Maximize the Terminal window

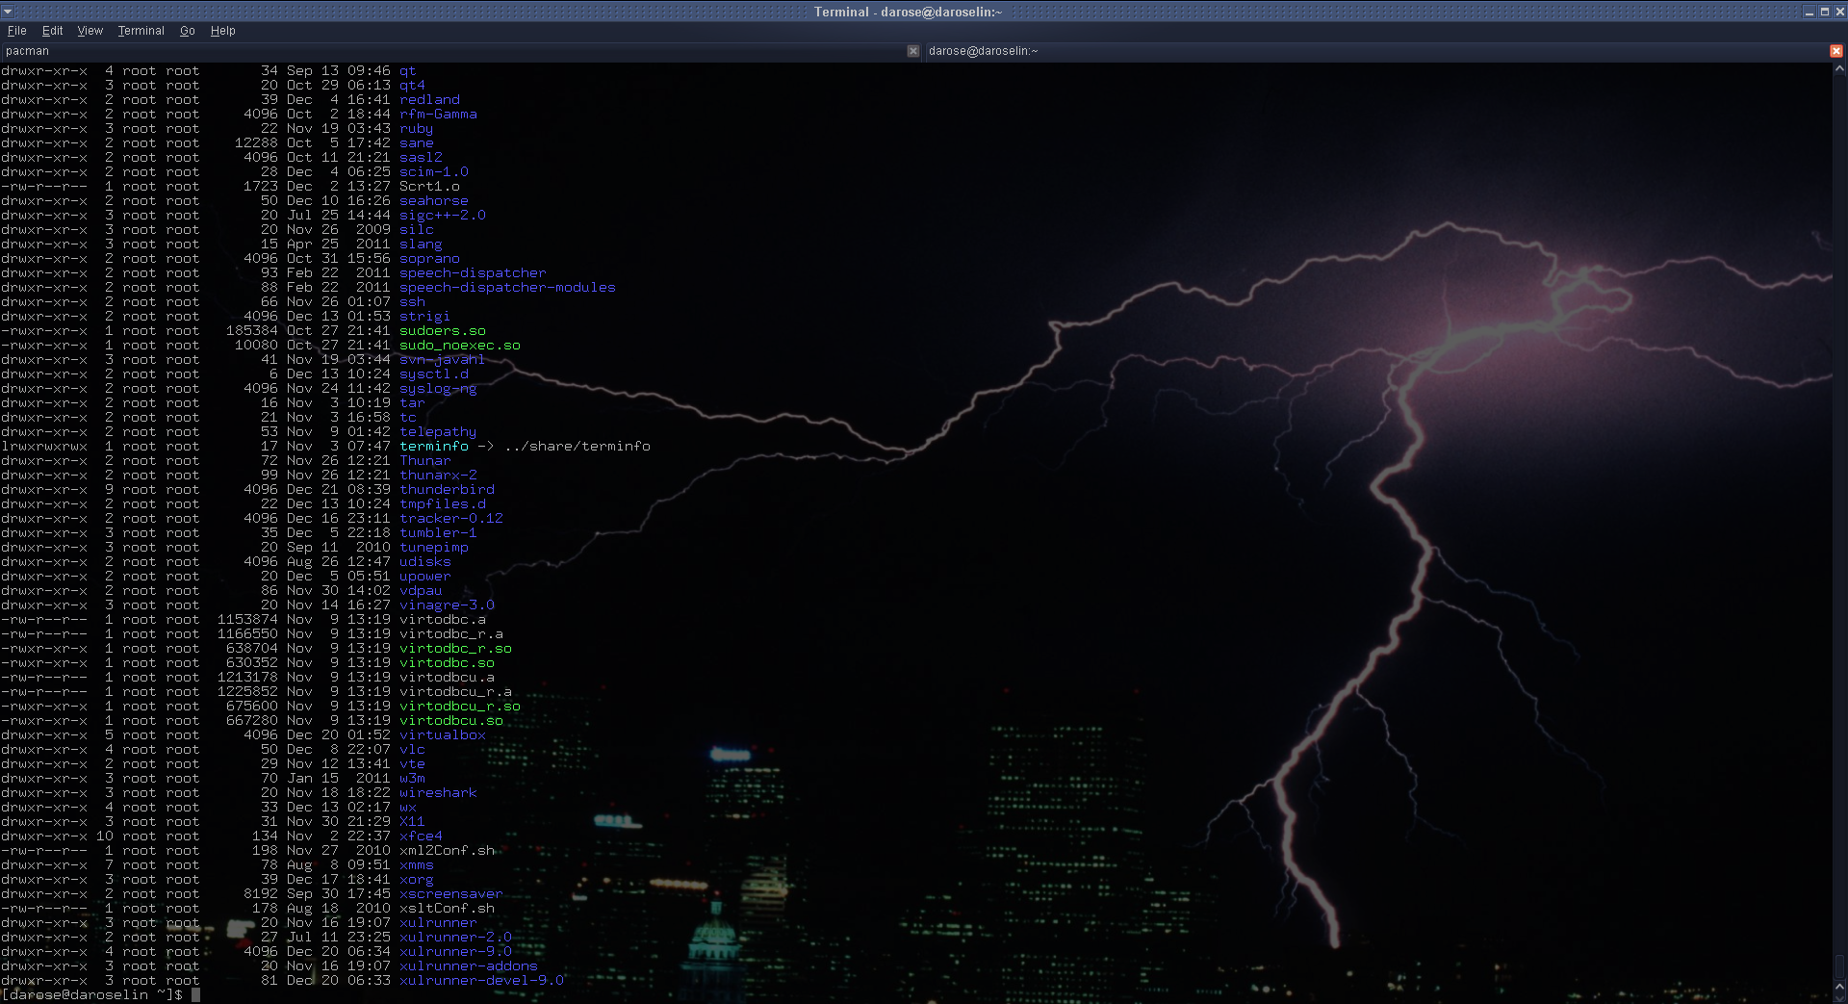[1824, 12]
